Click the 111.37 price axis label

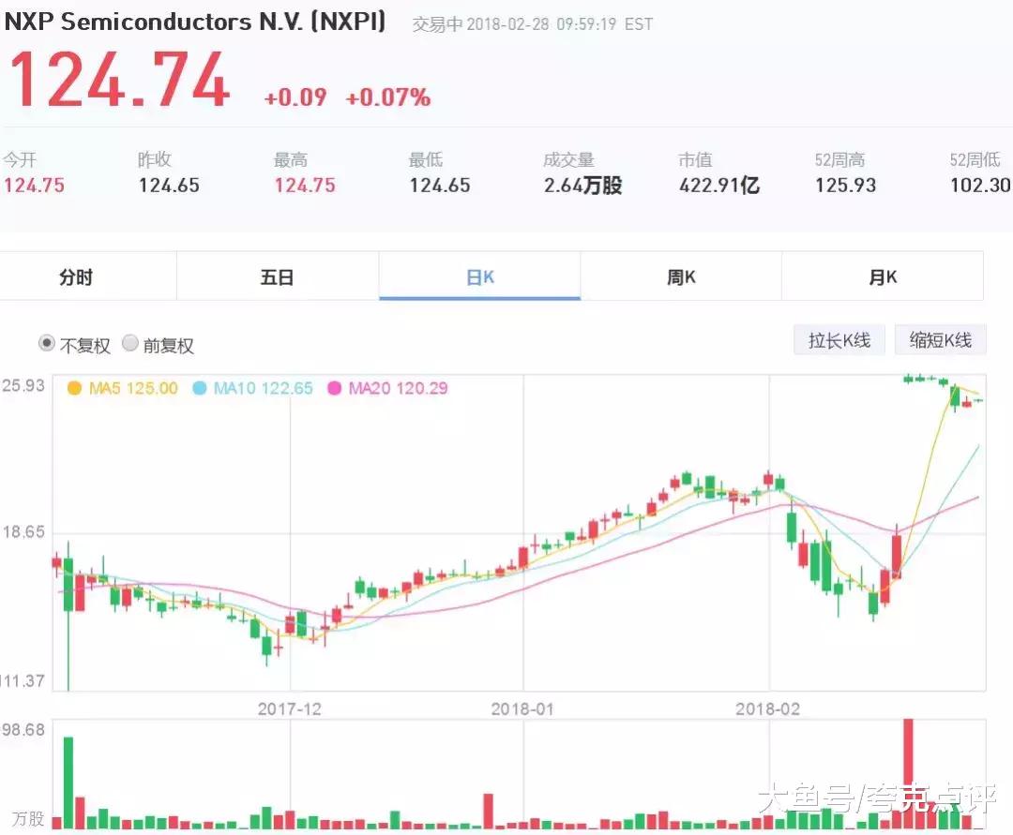pos(23,680)
